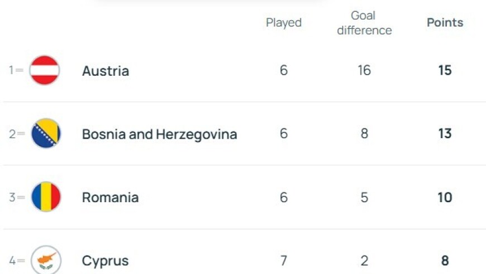Click Austria's 15 points value

click(x=445, y=71)
